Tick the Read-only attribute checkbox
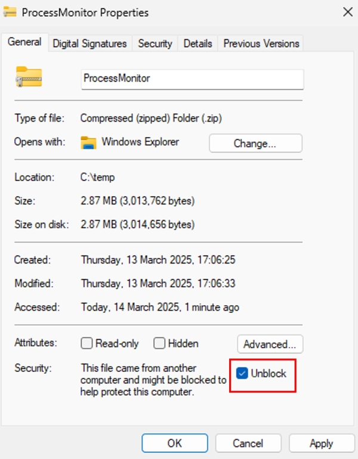 click(87, 343)
